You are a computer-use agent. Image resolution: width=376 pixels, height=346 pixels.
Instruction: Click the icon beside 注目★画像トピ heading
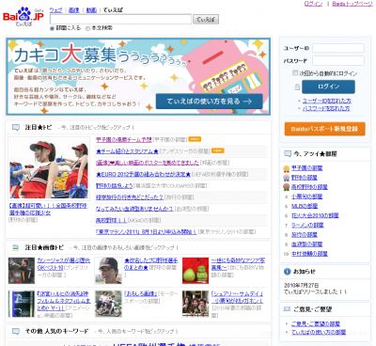pyautogui.click(x=15, y=247)
